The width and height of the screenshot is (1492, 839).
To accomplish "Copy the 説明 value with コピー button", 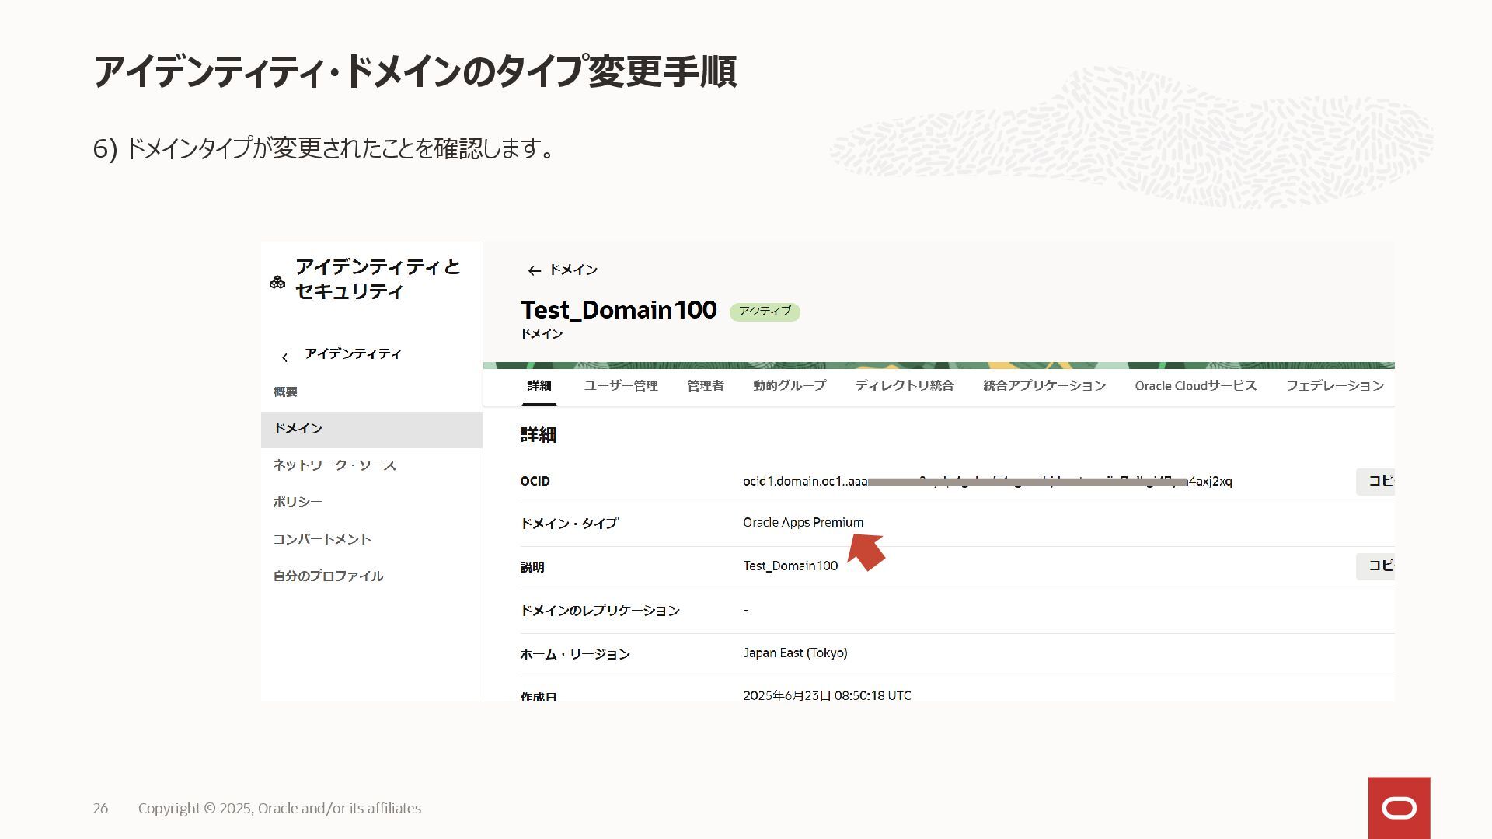I will pos(1375,566).
